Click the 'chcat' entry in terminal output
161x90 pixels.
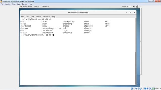[x=44, y=21]
